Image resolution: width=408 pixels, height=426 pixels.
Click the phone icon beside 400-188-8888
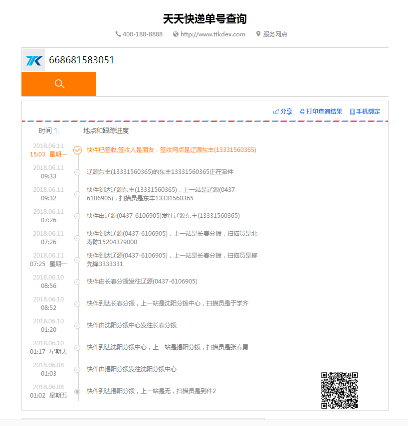pos(118,34)
